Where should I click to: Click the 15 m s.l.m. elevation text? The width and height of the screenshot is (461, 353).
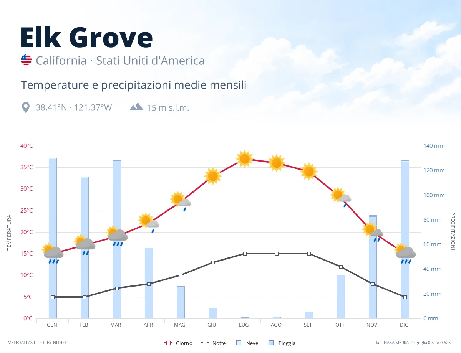coord(168,107)
